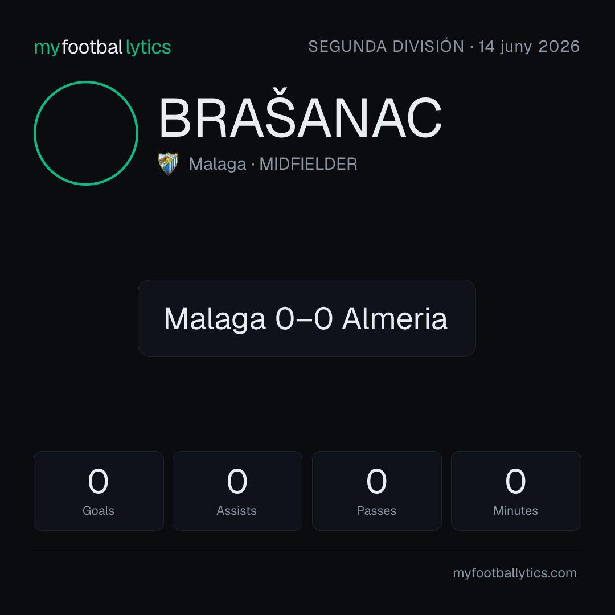Open the myfootballytics.com link
This screenshot has height=615, width=615.
click(515, 573)
